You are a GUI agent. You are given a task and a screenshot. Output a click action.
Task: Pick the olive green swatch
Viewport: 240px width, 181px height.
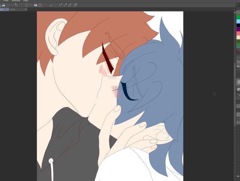click(x=238, y=41)
